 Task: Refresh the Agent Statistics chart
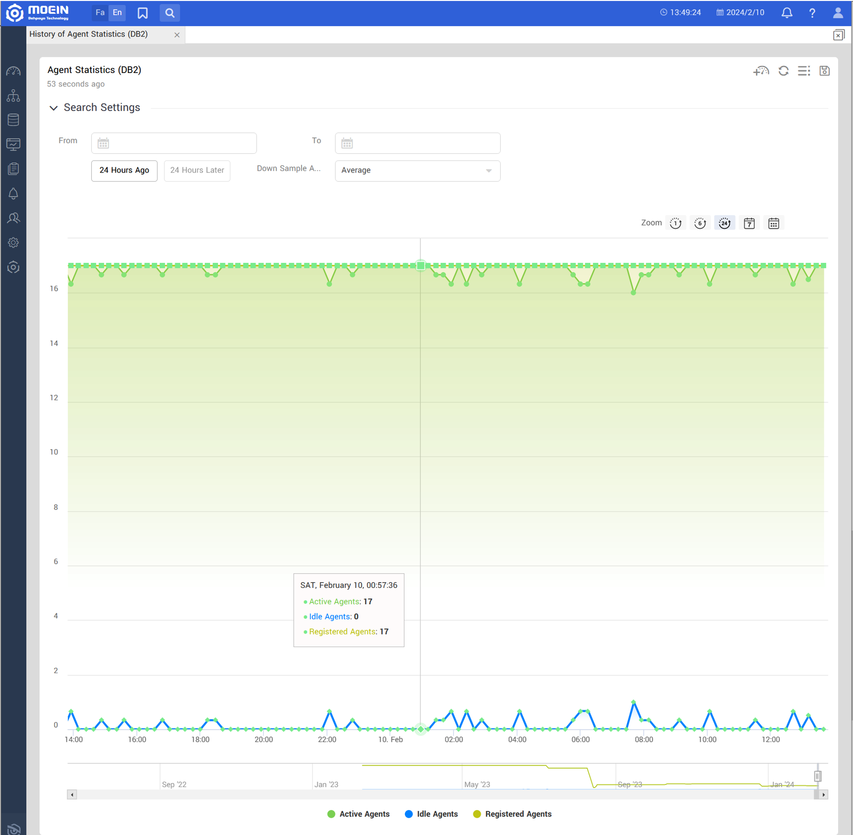[784, 71]
